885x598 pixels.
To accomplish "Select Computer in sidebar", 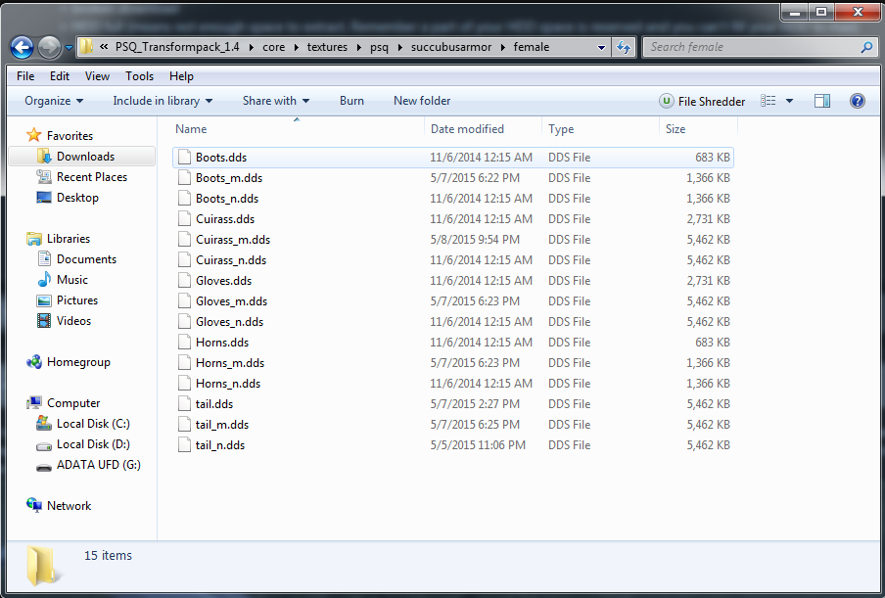I will (x=64, y=403).
